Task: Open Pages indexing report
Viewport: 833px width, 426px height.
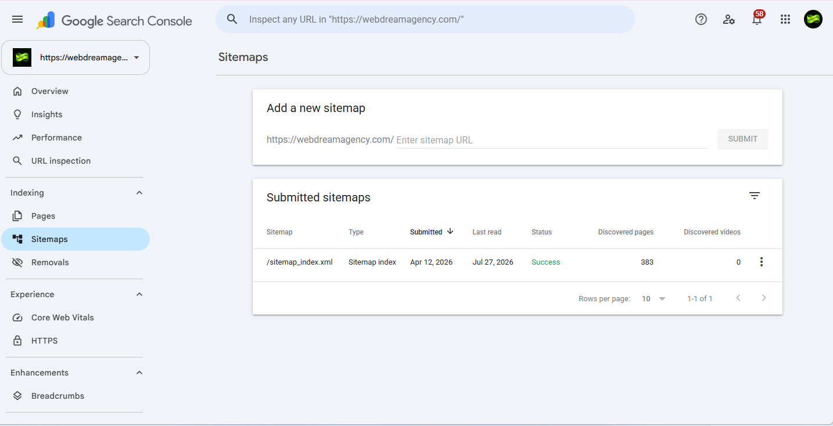Action: click(x=76, y=216)
